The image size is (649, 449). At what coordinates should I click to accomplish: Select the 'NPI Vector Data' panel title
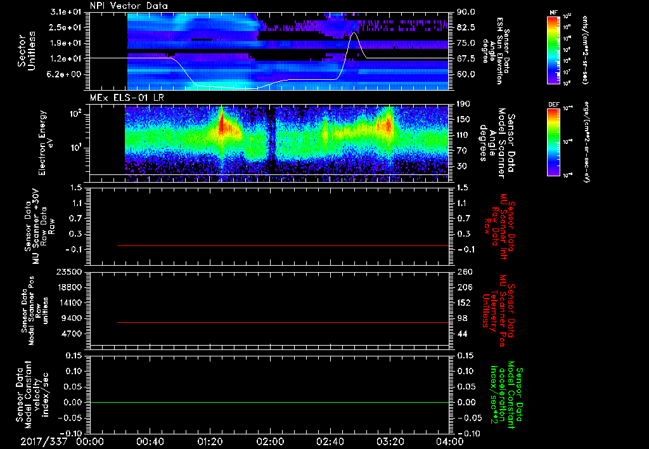pyautogui.click(x=129, y=6)
